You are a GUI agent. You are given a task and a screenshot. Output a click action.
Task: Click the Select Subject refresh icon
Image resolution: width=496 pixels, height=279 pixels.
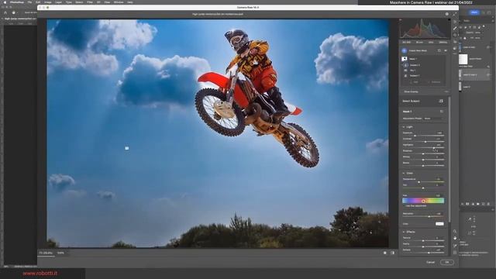[x=441, y=101]
